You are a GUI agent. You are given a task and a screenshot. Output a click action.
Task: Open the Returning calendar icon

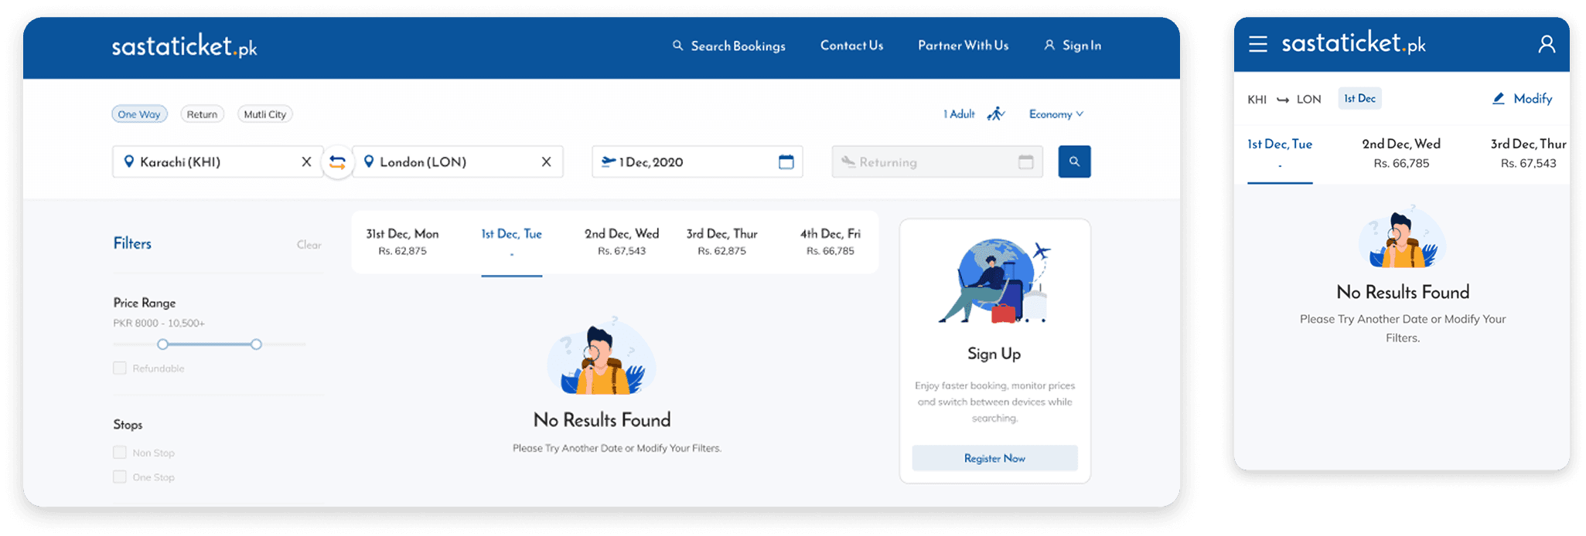(1025, 161)
